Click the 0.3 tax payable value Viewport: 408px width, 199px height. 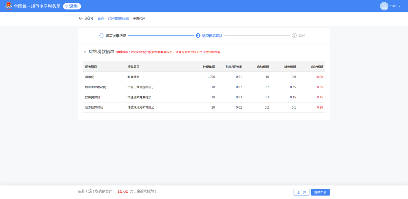coord(267,97)
